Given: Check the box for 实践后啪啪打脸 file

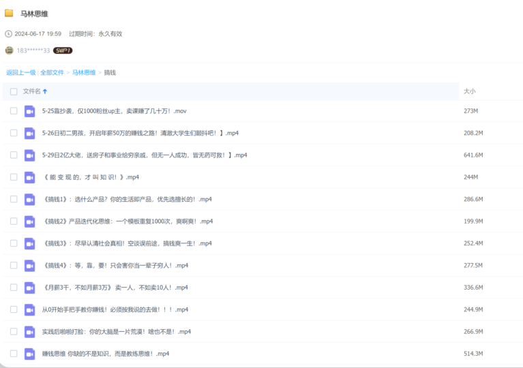Looking at the screenshot, I should (x=14, y=331).
